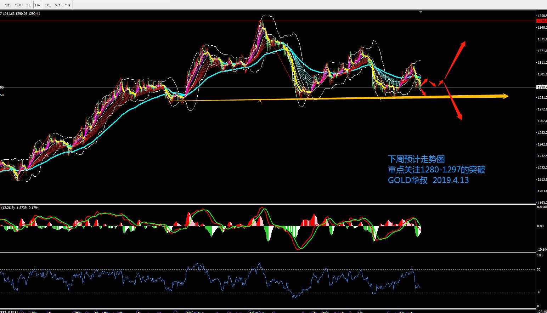Select the M30 timeframe button
Image resolution: width=547 pixels, height=313 pixels.
click(18, 5)
